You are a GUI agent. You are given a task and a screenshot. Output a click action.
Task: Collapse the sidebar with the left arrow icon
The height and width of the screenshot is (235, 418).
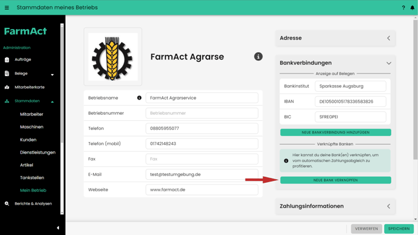pyautogui.click(x=58, y=228)
